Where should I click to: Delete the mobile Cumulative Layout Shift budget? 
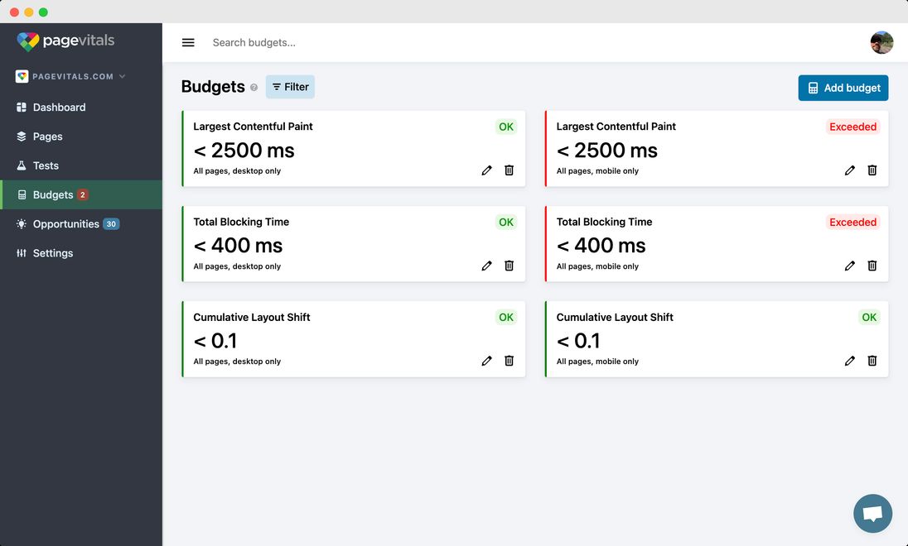pos(872,361)
